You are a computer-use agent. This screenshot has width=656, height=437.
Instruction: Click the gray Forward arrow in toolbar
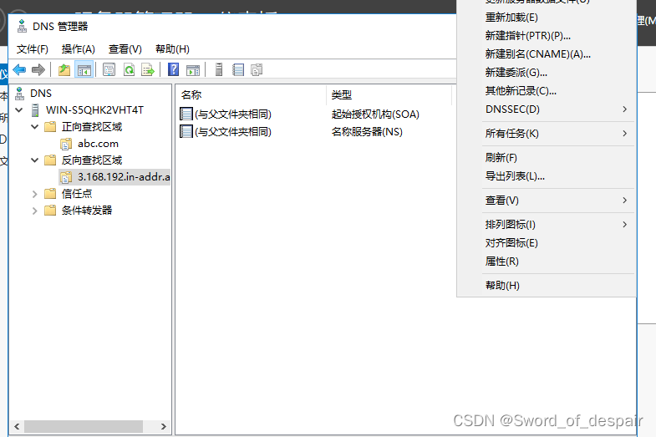pyautogui.click(x=38, y=70)
